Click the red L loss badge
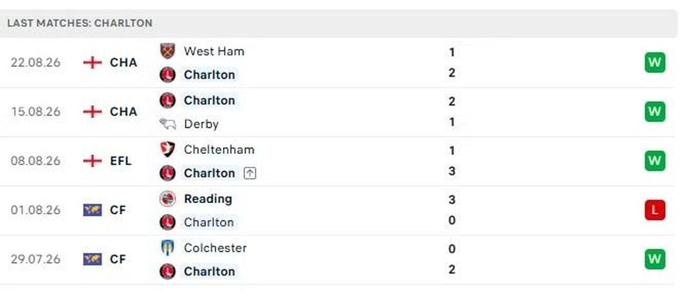 click(654, 211)
